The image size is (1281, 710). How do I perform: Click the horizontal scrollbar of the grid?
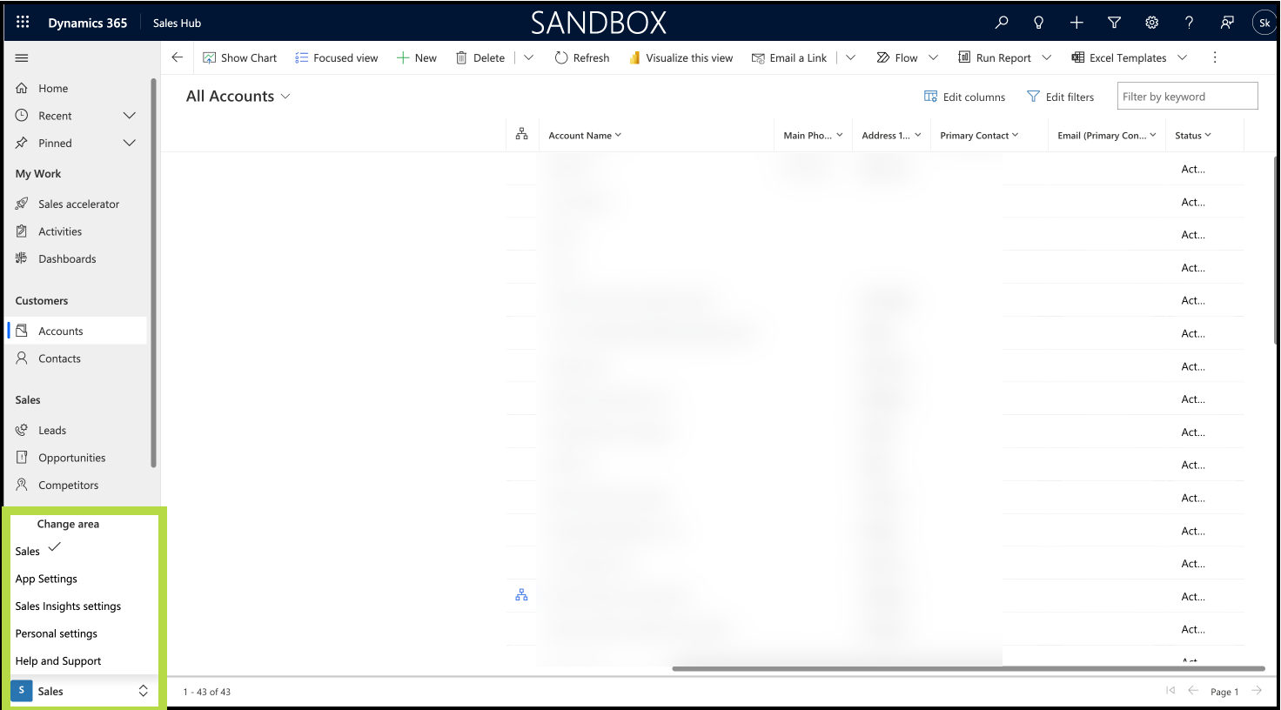[x=968, y=668]
